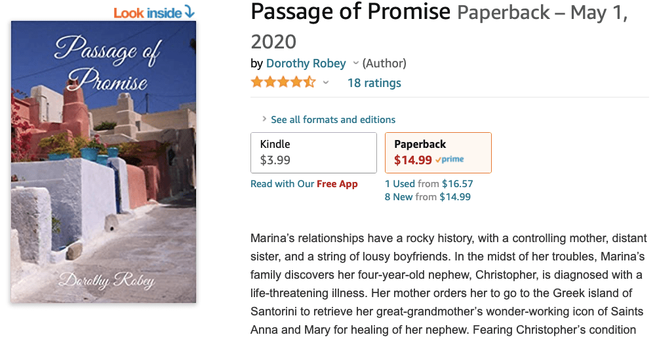Viewport: 657px width, 337px height.
Task: Expand See all formats and editions
Action: [x=333, y=120]
